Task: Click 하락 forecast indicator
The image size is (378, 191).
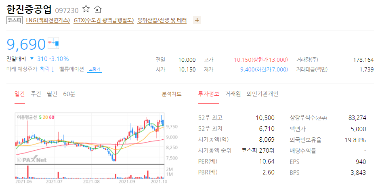Action: point(47,69)
